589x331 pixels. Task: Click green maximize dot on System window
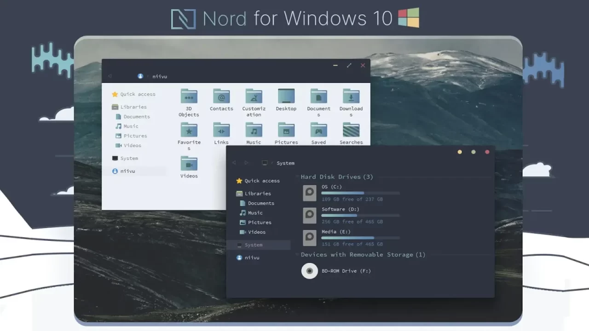tap(474, 152)
